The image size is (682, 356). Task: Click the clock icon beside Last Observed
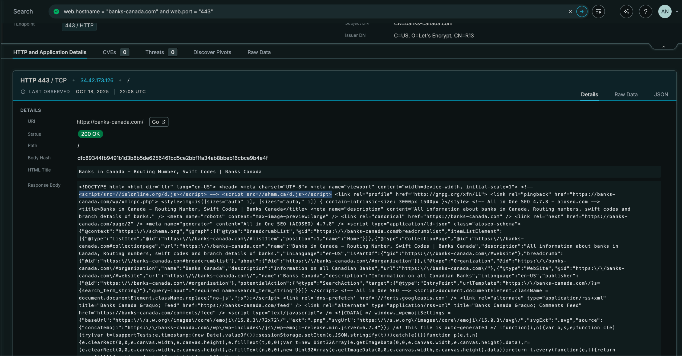pyautogui.click(x=23, y=92)
